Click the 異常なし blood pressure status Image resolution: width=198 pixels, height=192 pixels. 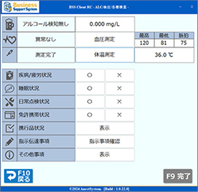(x=46, y=39)
